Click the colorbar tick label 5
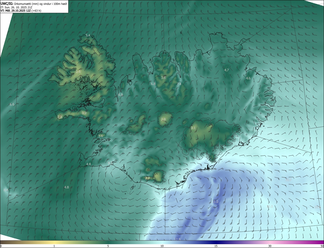Viewport: 324px width, 248px height. pos(108,246)
